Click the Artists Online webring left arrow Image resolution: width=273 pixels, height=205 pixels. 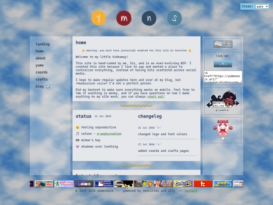point(209,105)
